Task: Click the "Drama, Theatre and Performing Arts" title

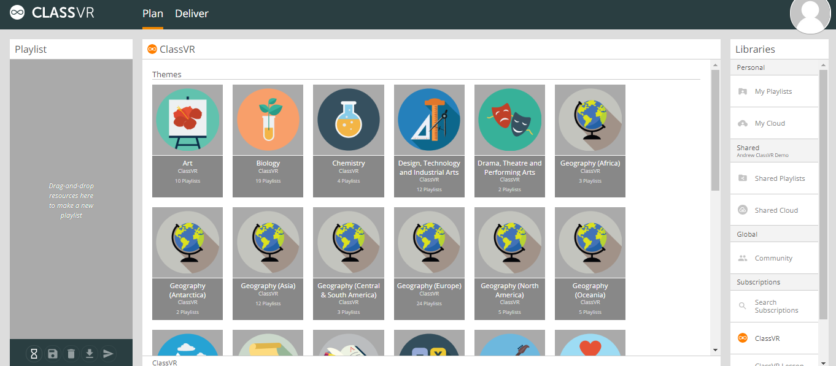Action: (509, 167)
